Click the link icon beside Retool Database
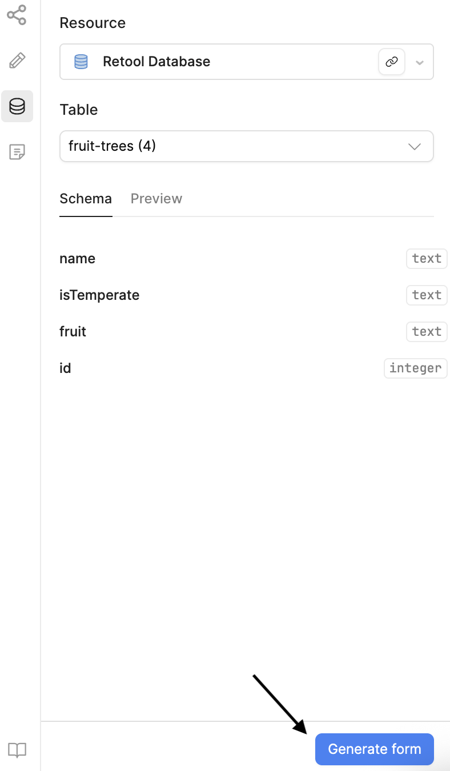450x771 pixels. tap(392, 62)
